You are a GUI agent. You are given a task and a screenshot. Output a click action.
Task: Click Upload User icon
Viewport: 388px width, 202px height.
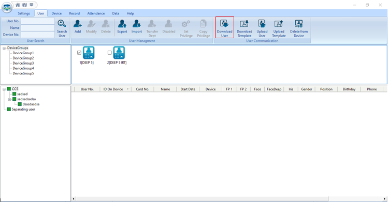(262, 24)
